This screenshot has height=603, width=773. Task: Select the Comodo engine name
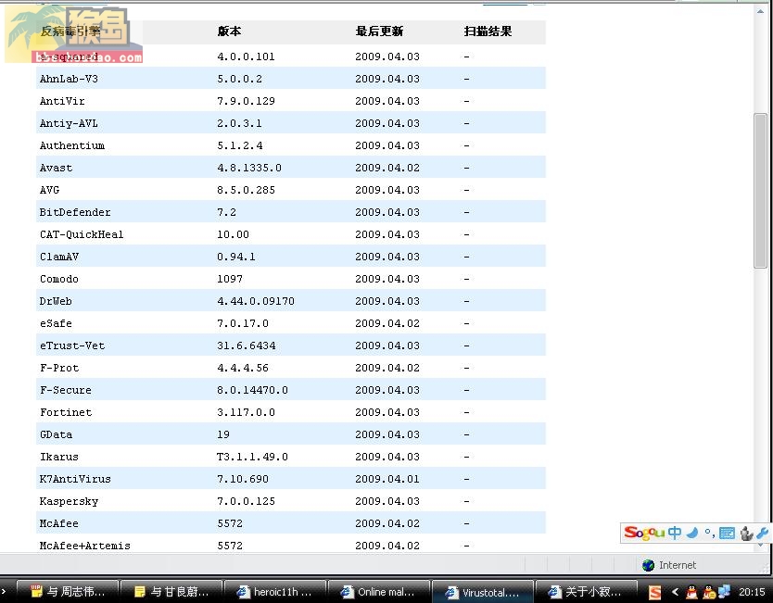tap(59, 279)
